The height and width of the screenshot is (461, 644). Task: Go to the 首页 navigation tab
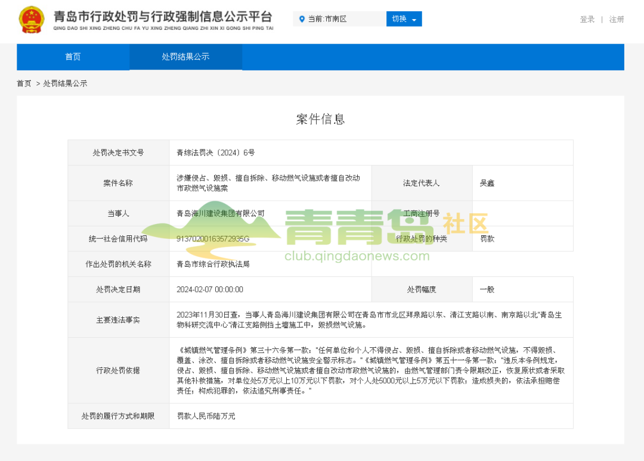click(x=73, y=57)
